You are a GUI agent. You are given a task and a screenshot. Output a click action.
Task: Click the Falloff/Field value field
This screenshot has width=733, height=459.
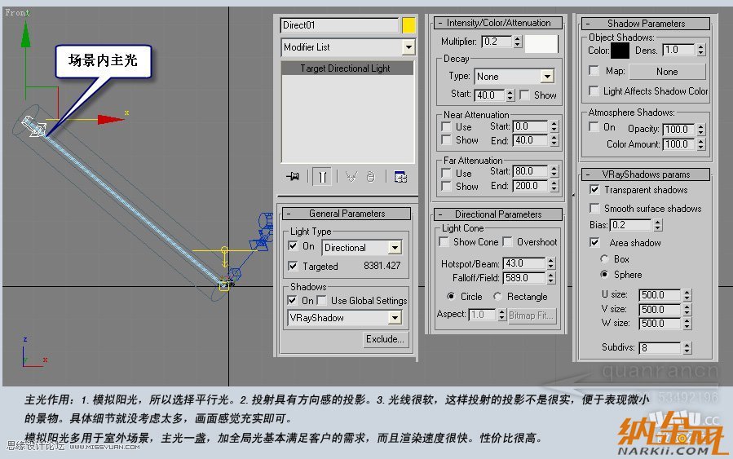point(524,278)
